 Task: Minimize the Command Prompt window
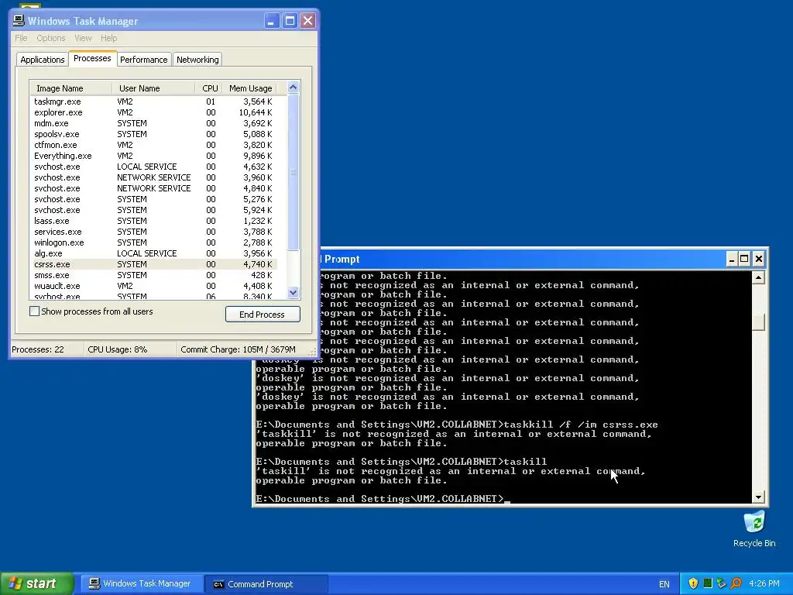point(732,260)
